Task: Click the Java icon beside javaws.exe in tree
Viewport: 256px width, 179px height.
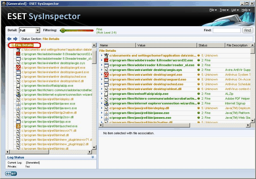Action: [x=18, y=108]
